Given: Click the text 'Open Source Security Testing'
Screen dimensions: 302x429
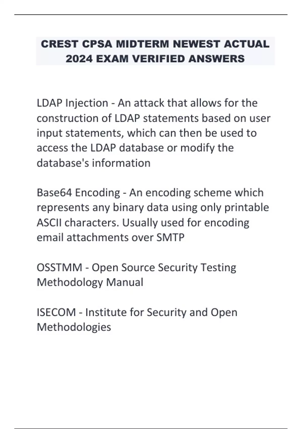Looking at the screenshot, I should (164, 267).
